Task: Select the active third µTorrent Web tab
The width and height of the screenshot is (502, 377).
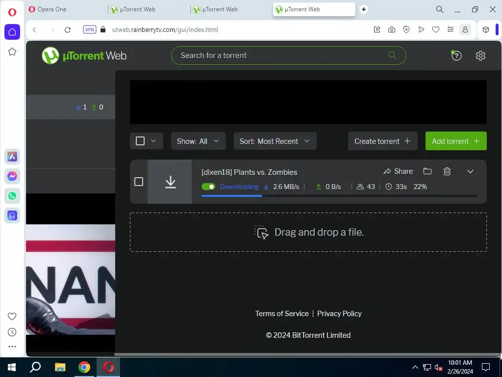Action: [314, 9]
